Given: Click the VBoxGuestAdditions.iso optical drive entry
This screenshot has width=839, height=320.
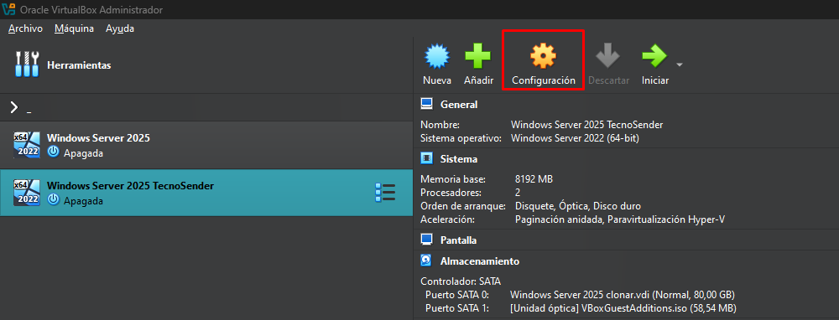Looking at the screenshot, I should coord(623,308).
